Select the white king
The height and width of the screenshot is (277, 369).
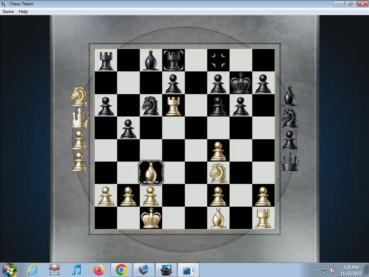click(x=151, y=217)
